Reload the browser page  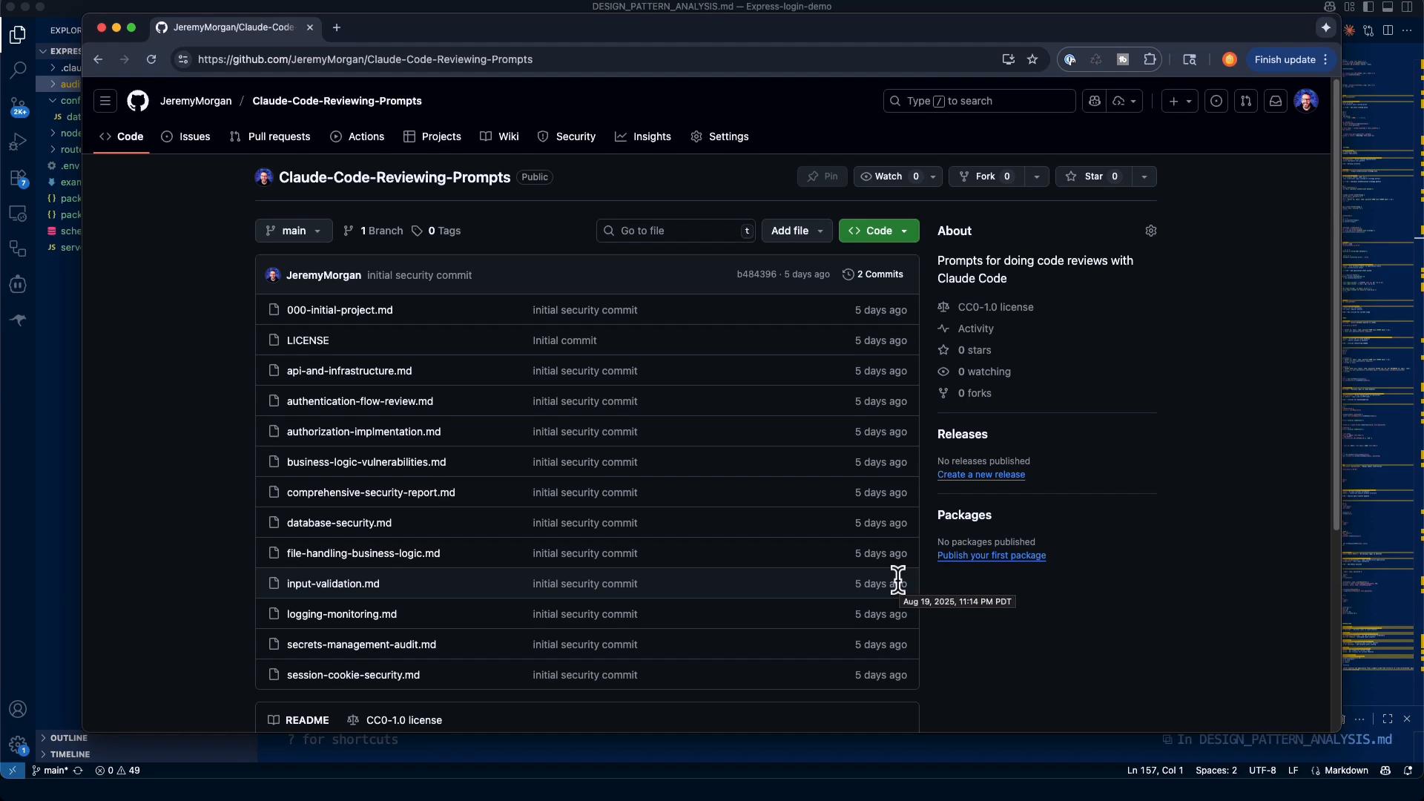(151, 59)
